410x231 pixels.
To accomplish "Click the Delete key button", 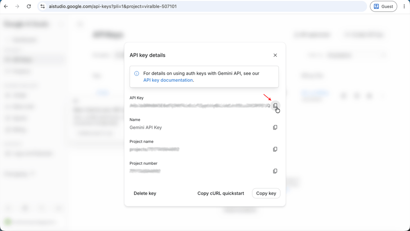I will click(x=145, y=193).
